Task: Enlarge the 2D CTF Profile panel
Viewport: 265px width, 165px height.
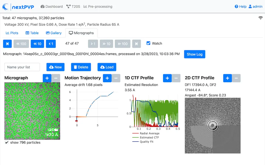Action: 227,78
